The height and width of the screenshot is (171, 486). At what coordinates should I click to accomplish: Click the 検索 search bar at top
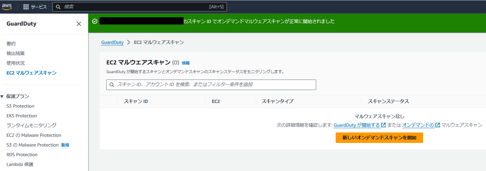(139, 7)
